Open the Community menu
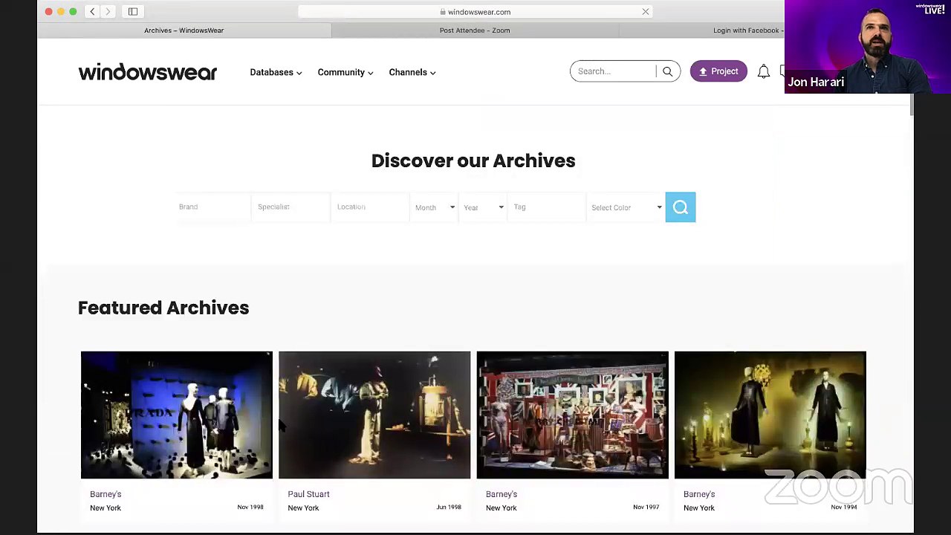The width and height of the screenshot is (951, 535). click(345, 72)
